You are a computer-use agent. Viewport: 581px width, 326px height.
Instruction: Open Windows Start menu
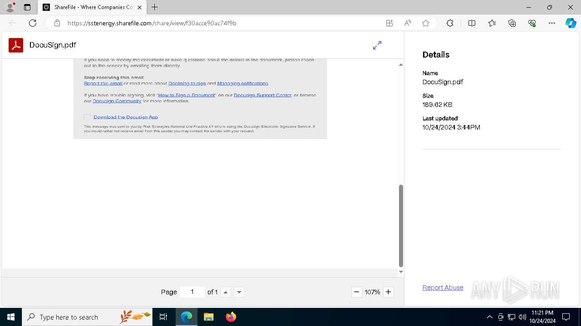pos(11,317)
